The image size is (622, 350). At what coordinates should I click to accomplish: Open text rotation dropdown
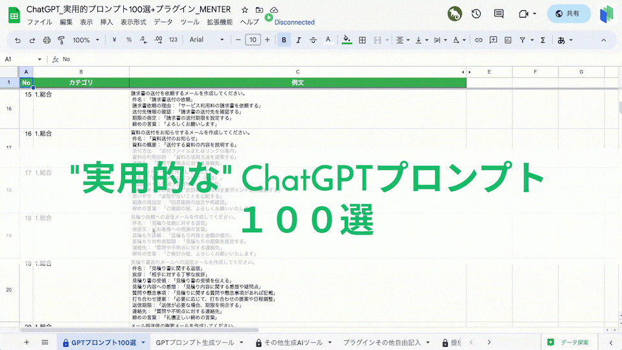point(459,40)
